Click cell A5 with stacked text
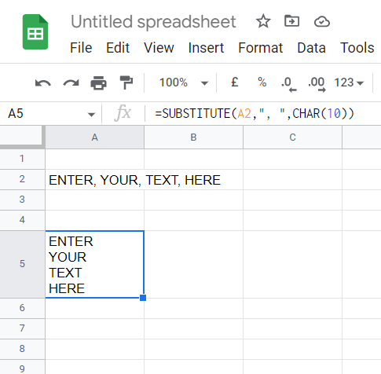The width and height of the screenshot is (381, 374). pyautogui.click(x=95, y=264)
